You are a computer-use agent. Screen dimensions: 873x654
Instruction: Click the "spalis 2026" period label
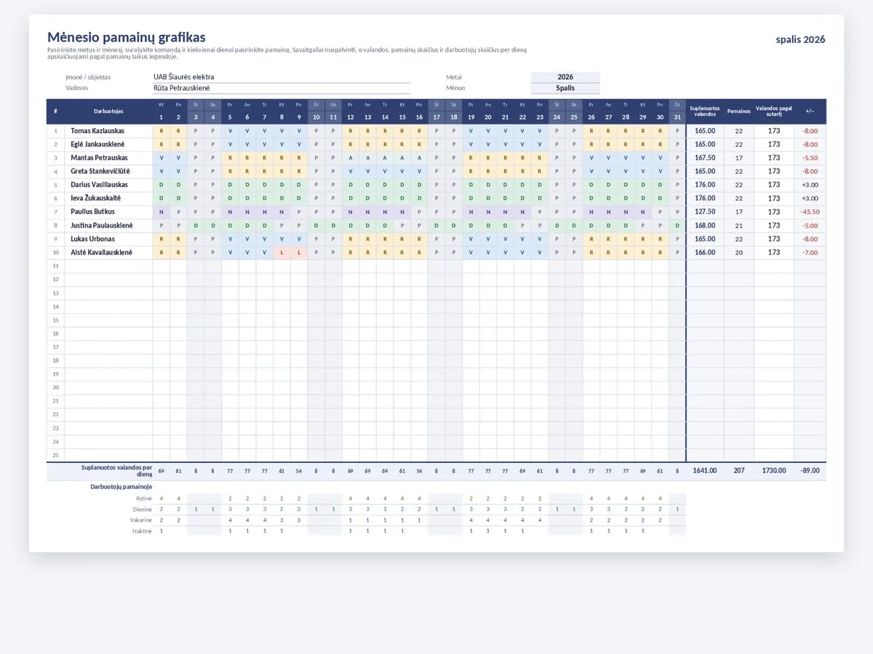[800, 40]
